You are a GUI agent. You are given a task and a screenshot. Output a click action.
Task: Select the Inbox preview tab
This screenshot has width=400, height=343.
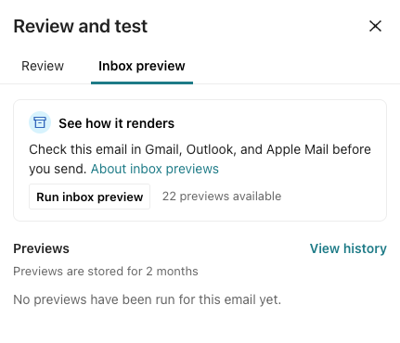tap(142, 66)
